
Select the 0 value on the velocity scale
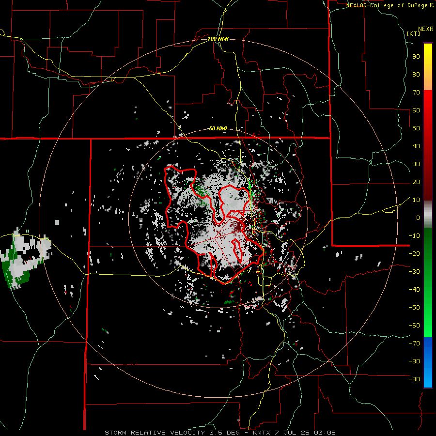418,218
